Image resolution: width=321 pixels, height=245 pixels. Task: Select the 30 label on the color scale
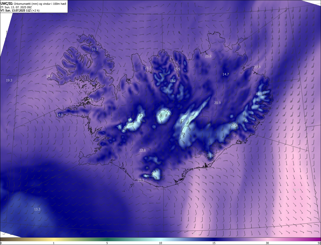pyautogui.click(x=267, y=243)
